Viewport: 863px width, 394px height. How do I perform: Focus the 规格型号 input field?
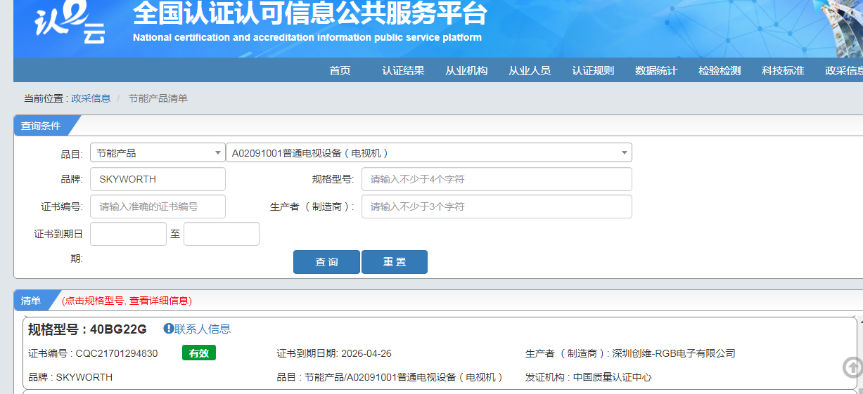(497, 179)
